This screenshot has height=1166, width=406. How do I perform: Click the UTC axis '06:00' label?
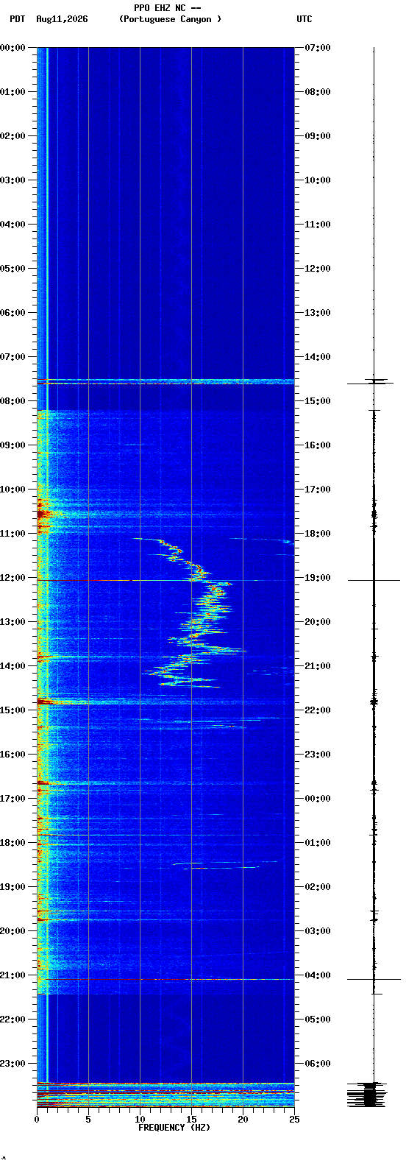click(x=318, y=1064)
